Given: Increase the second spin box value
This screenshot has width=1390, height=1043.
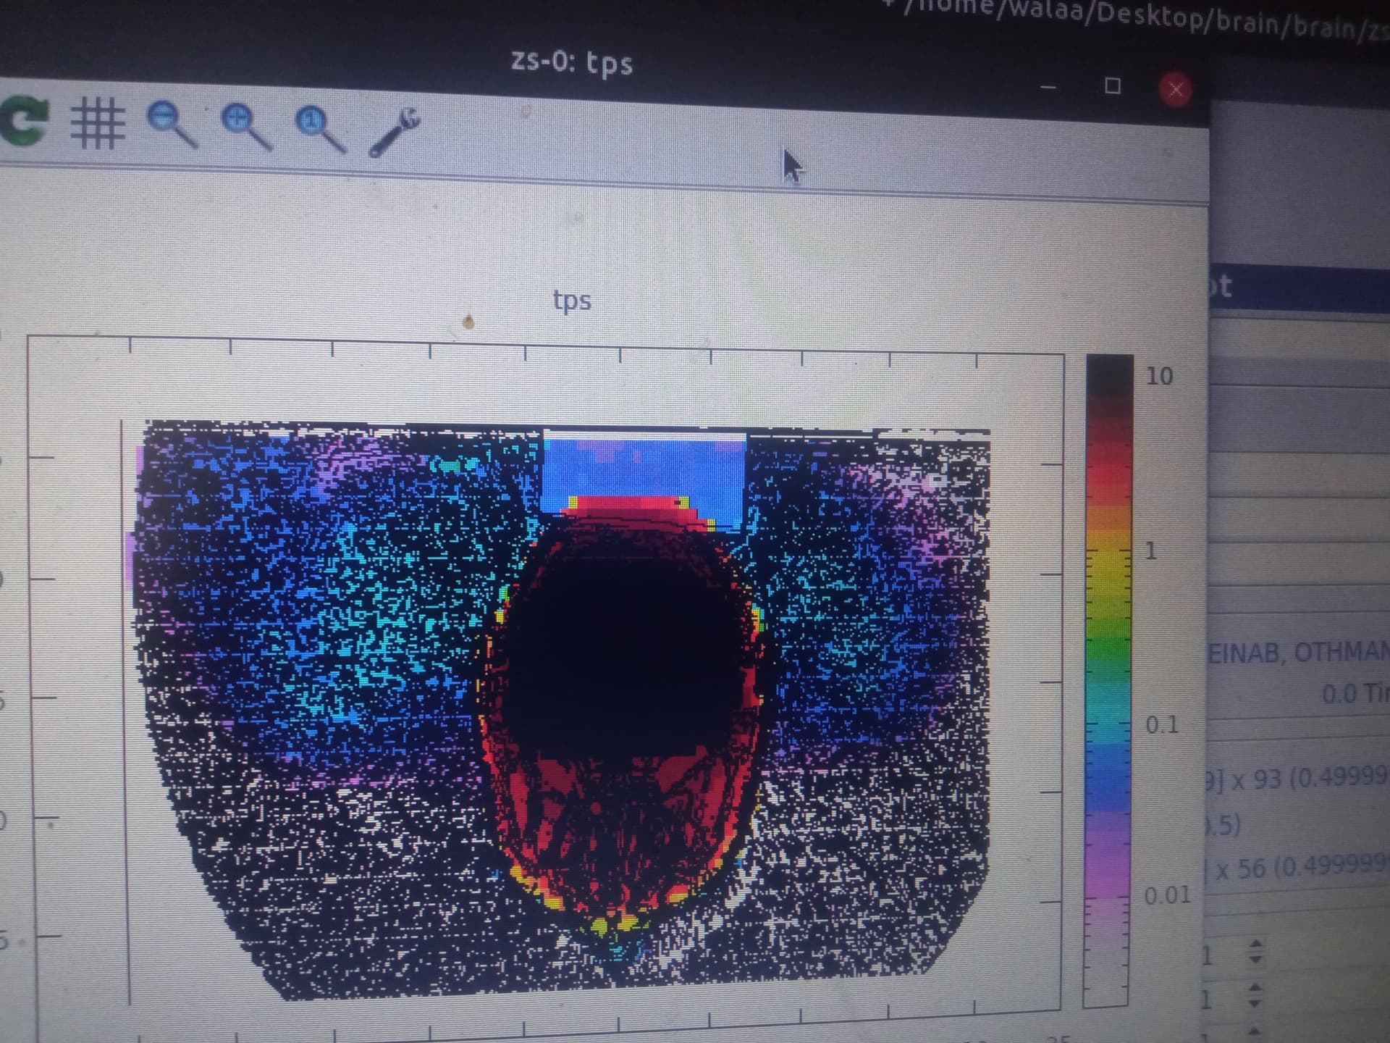Looking at the screenshot, I should 1256,988.
